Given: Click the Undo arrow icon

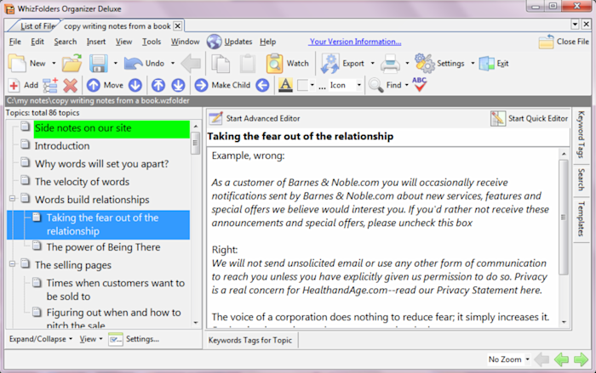Looking at the screenshot, I should (x=133, y=63).
